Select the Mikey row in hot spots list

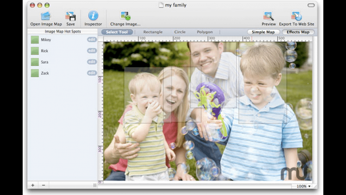[63, 40]
